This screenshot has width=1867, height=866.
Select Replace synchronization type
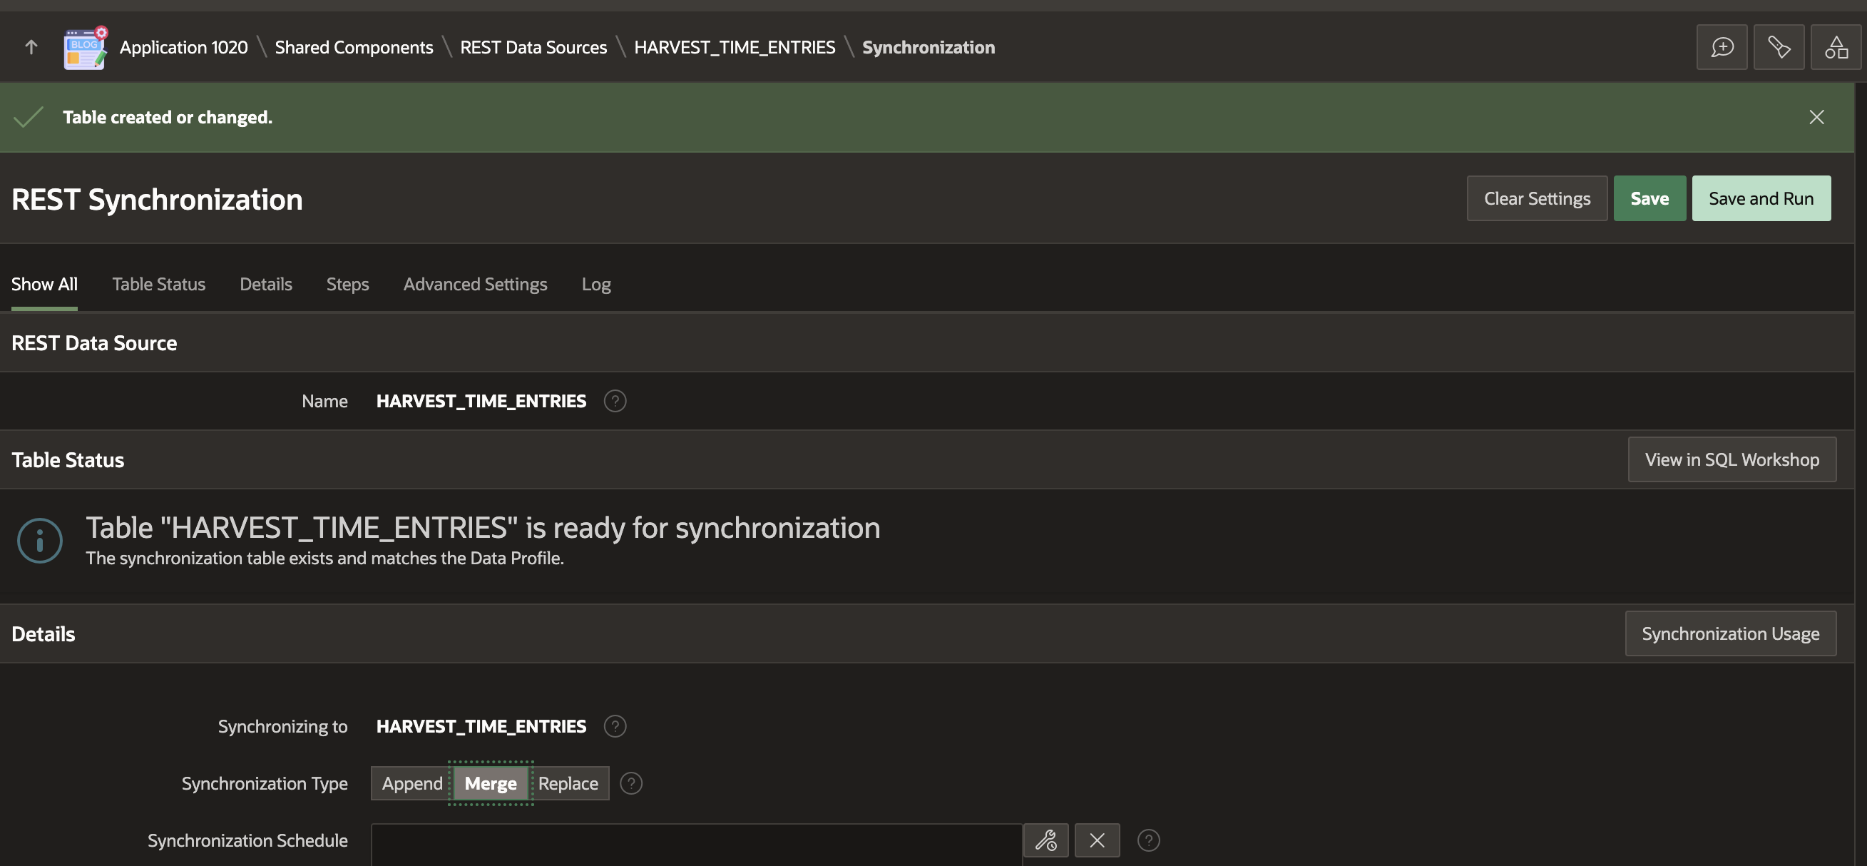tap(568, 783)
